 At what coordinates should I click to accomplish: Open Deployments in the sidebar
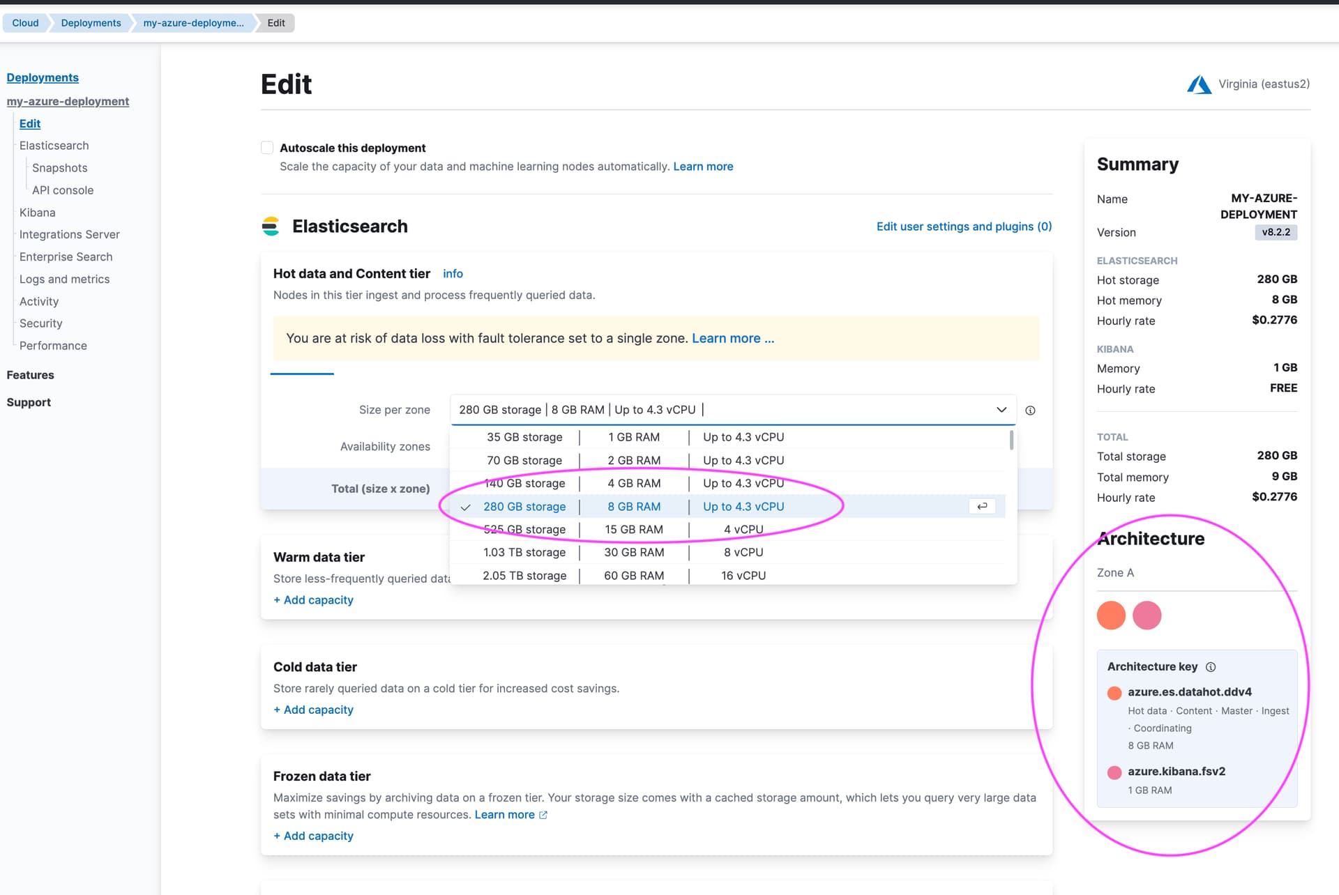43,77
